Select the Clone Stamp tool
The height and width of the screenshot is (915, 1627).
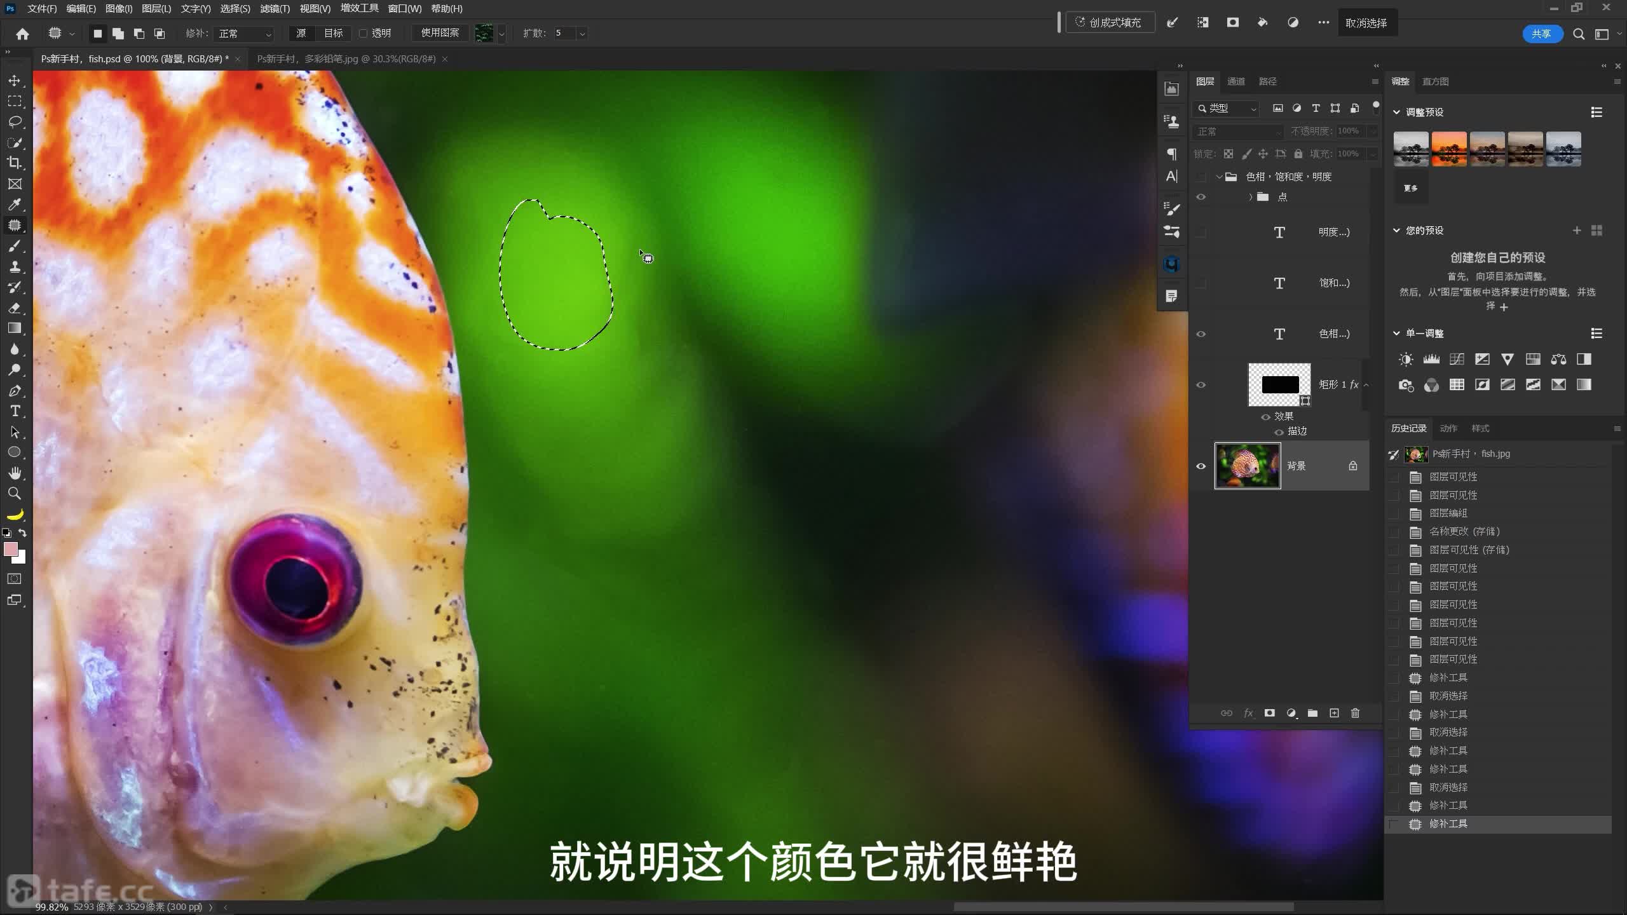coord(15,266)
